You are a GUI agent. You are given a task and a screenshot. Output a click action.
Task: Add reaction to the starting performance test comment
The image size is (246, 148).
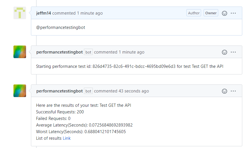click(x=224, y=52)
